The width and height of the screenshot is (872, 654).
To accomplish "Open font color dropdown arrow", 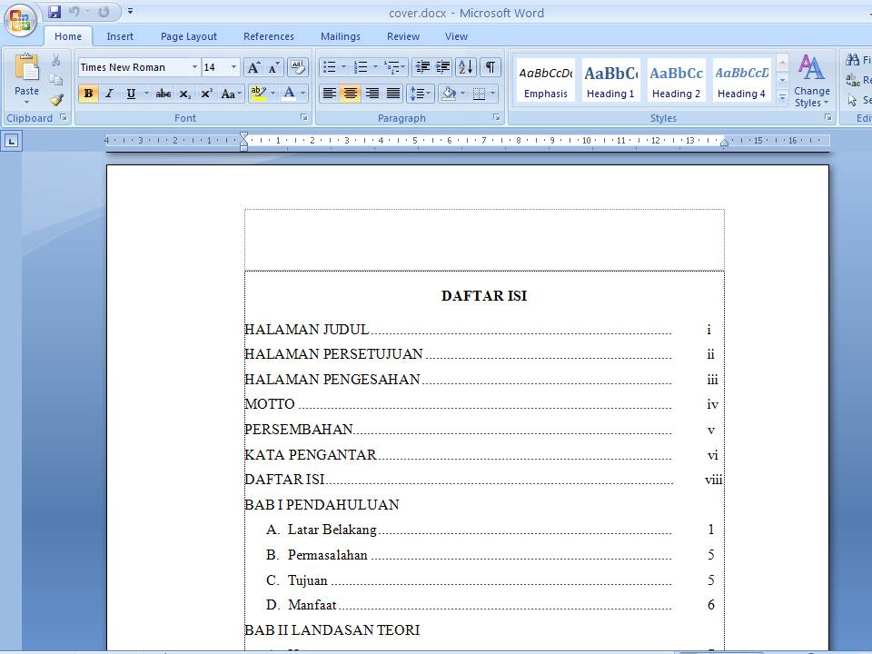I will (303, 94).
